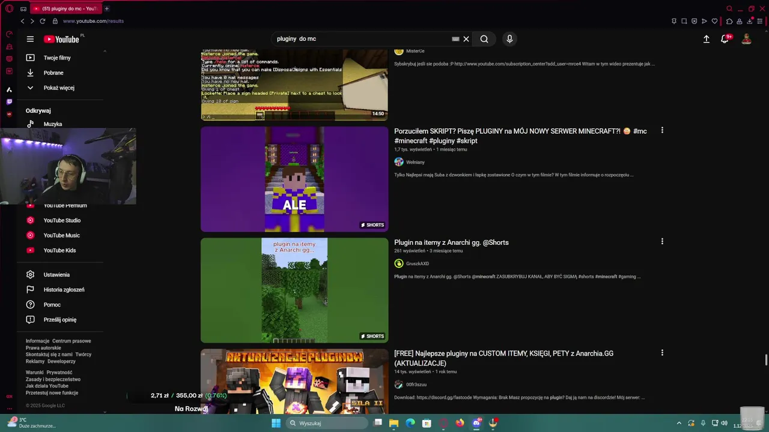Show hidden system tray icons

(x=679, y=423)
